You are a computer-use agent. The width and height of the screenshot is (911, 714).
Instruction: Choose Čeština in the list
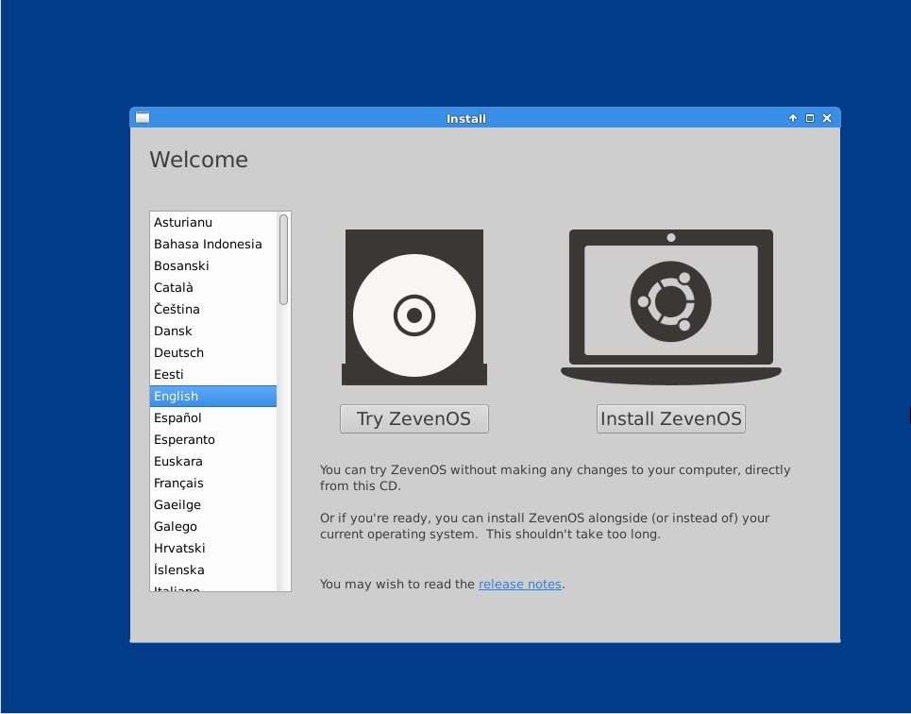(213, 309)
